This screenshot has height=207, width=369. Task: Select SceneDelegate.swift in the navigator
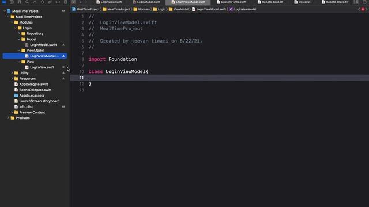pos(35,90)
